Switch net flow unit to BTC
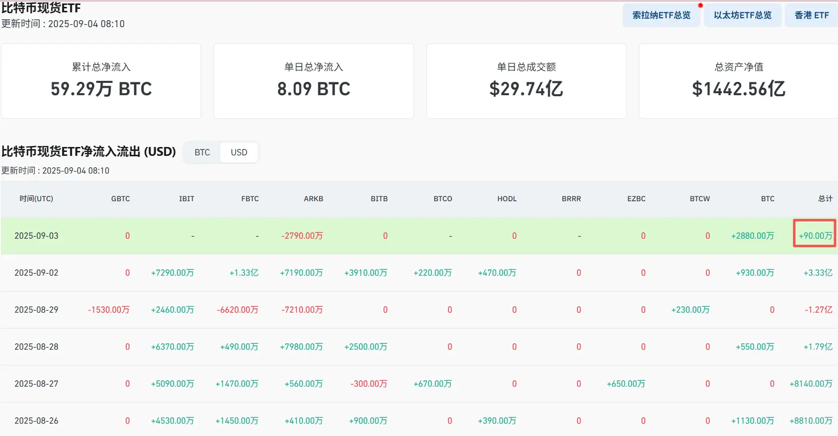Screen dimensions: 838x436 point(202,152)
